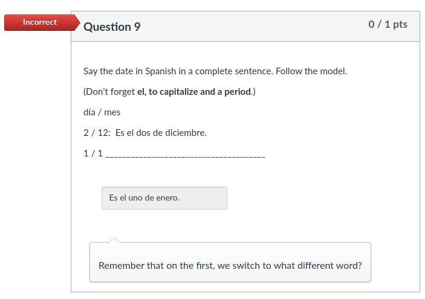Click the 0 / 1 pts score
Image resolution: width=425 pixels, height=299 pixels.
388,24
